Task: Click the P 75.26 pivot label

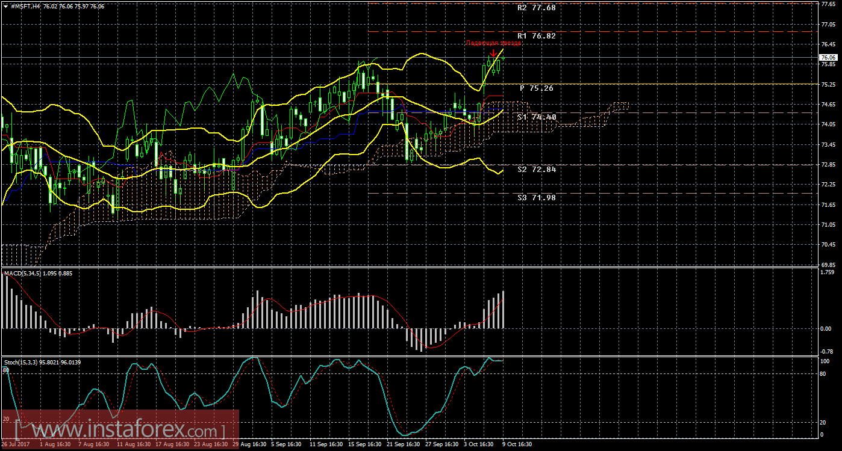Action: pyautogui.click(x=536, y=88)
